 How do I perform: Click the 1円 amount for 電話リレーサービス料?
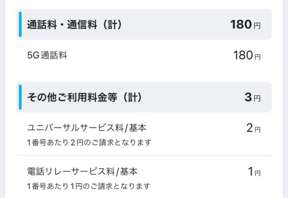click(x=254, y=171)
